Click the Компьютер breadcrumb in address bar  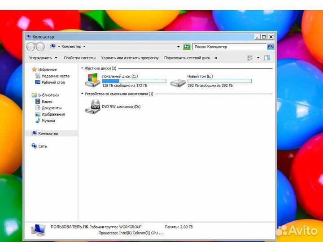pos(71,47)
